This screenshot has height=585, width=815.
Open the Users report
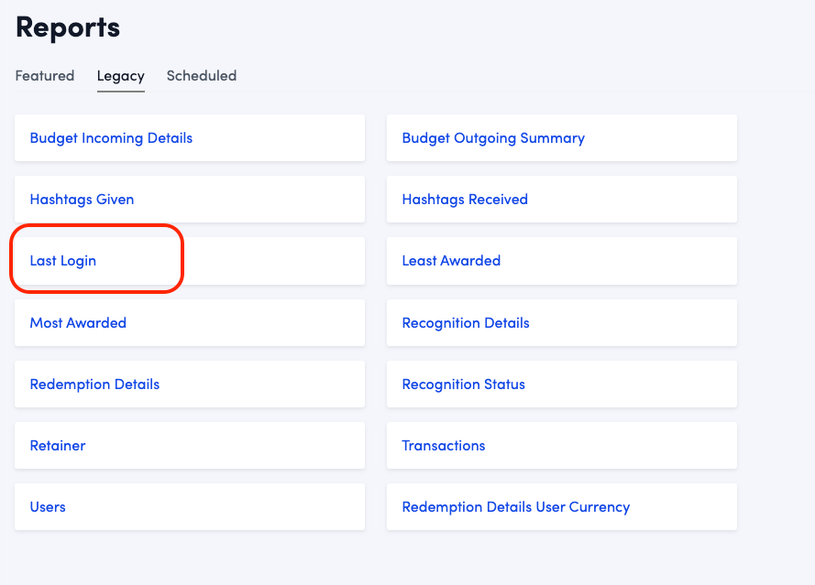48,507
